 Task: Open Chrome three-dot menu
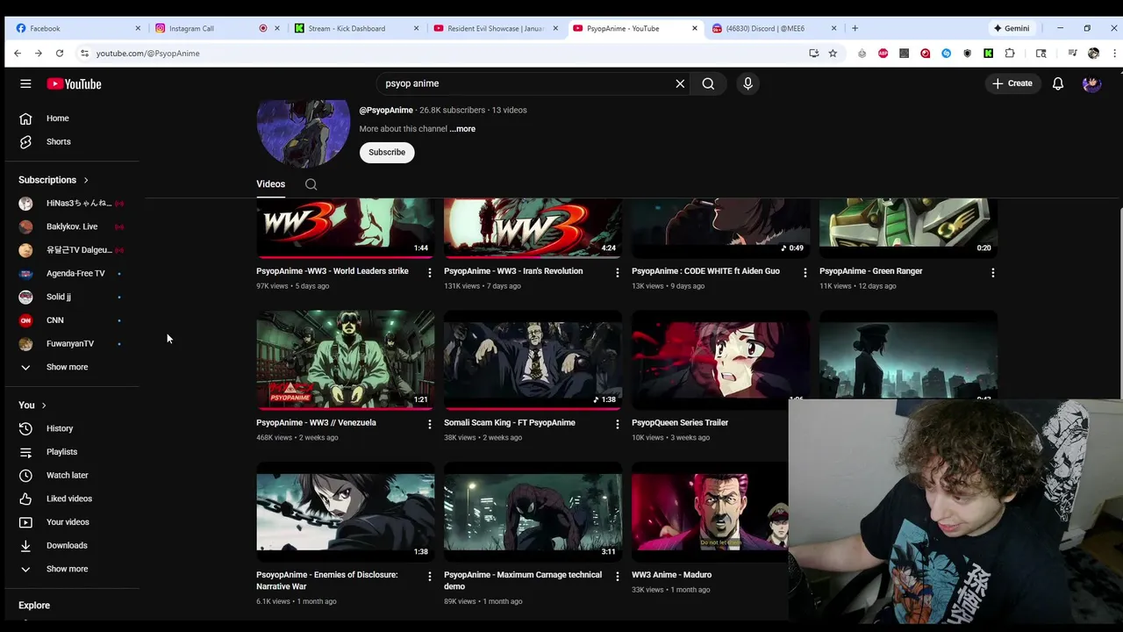pyautogui.click(x=1114, y=53)
